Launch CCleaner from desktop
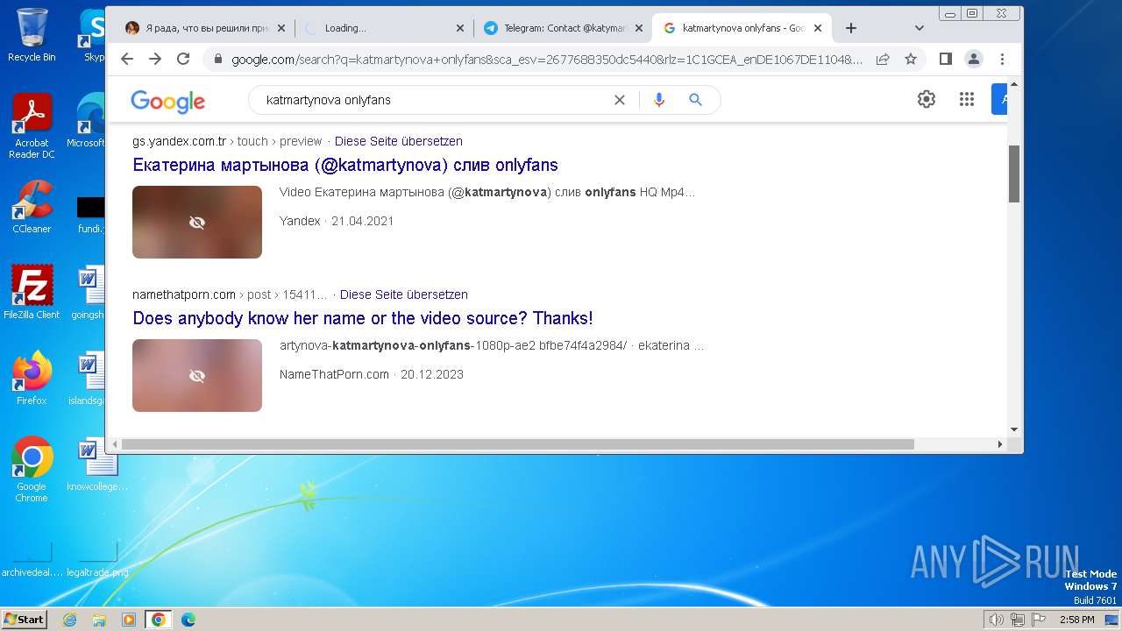The image size is (1122, 631). click(x=32, y=207)
